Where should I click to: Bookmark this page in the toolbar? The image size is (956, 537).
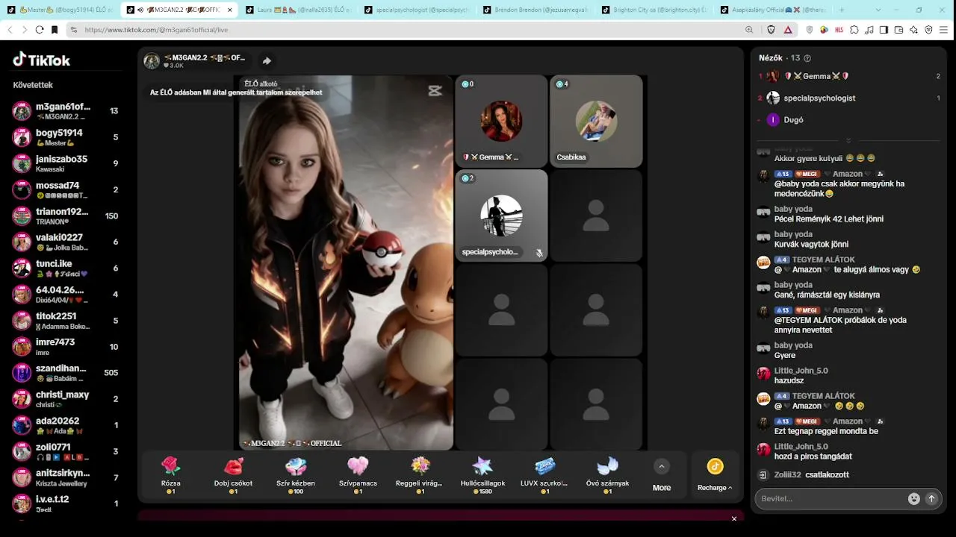click(55, 30)
